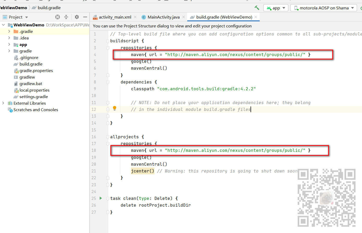Fold the allprojects block at line 16
Screen dimensions: 362x233
[108, 137]
